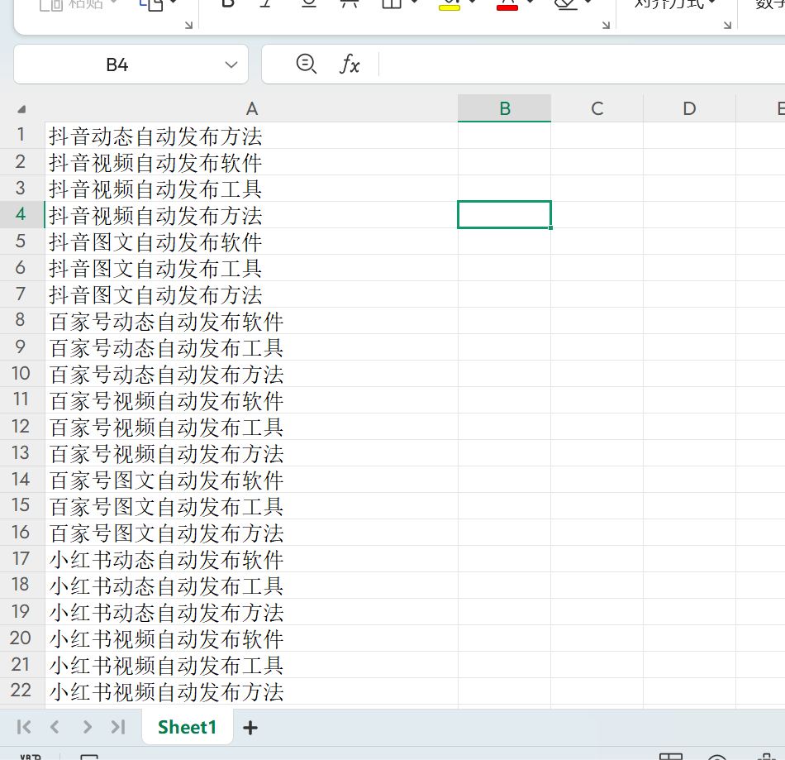Jump to the first sheet tab arrow
The image size is (785, 760).
[x=23, y=727]
